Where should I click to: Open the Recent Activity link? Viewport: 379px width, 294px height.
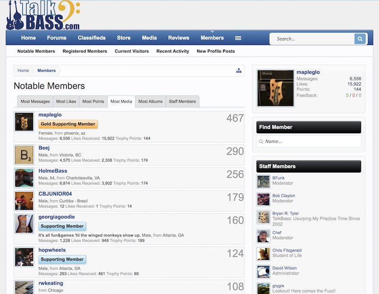(x=172, y=51)
